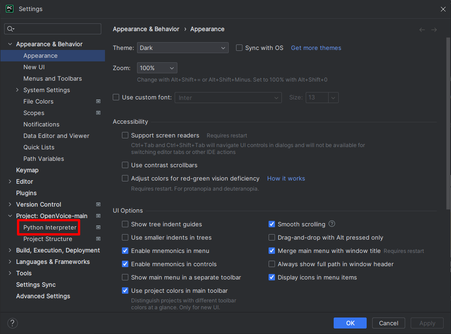
Task: Confirm settings with the OK button
Action: click(x=350, y=323)
